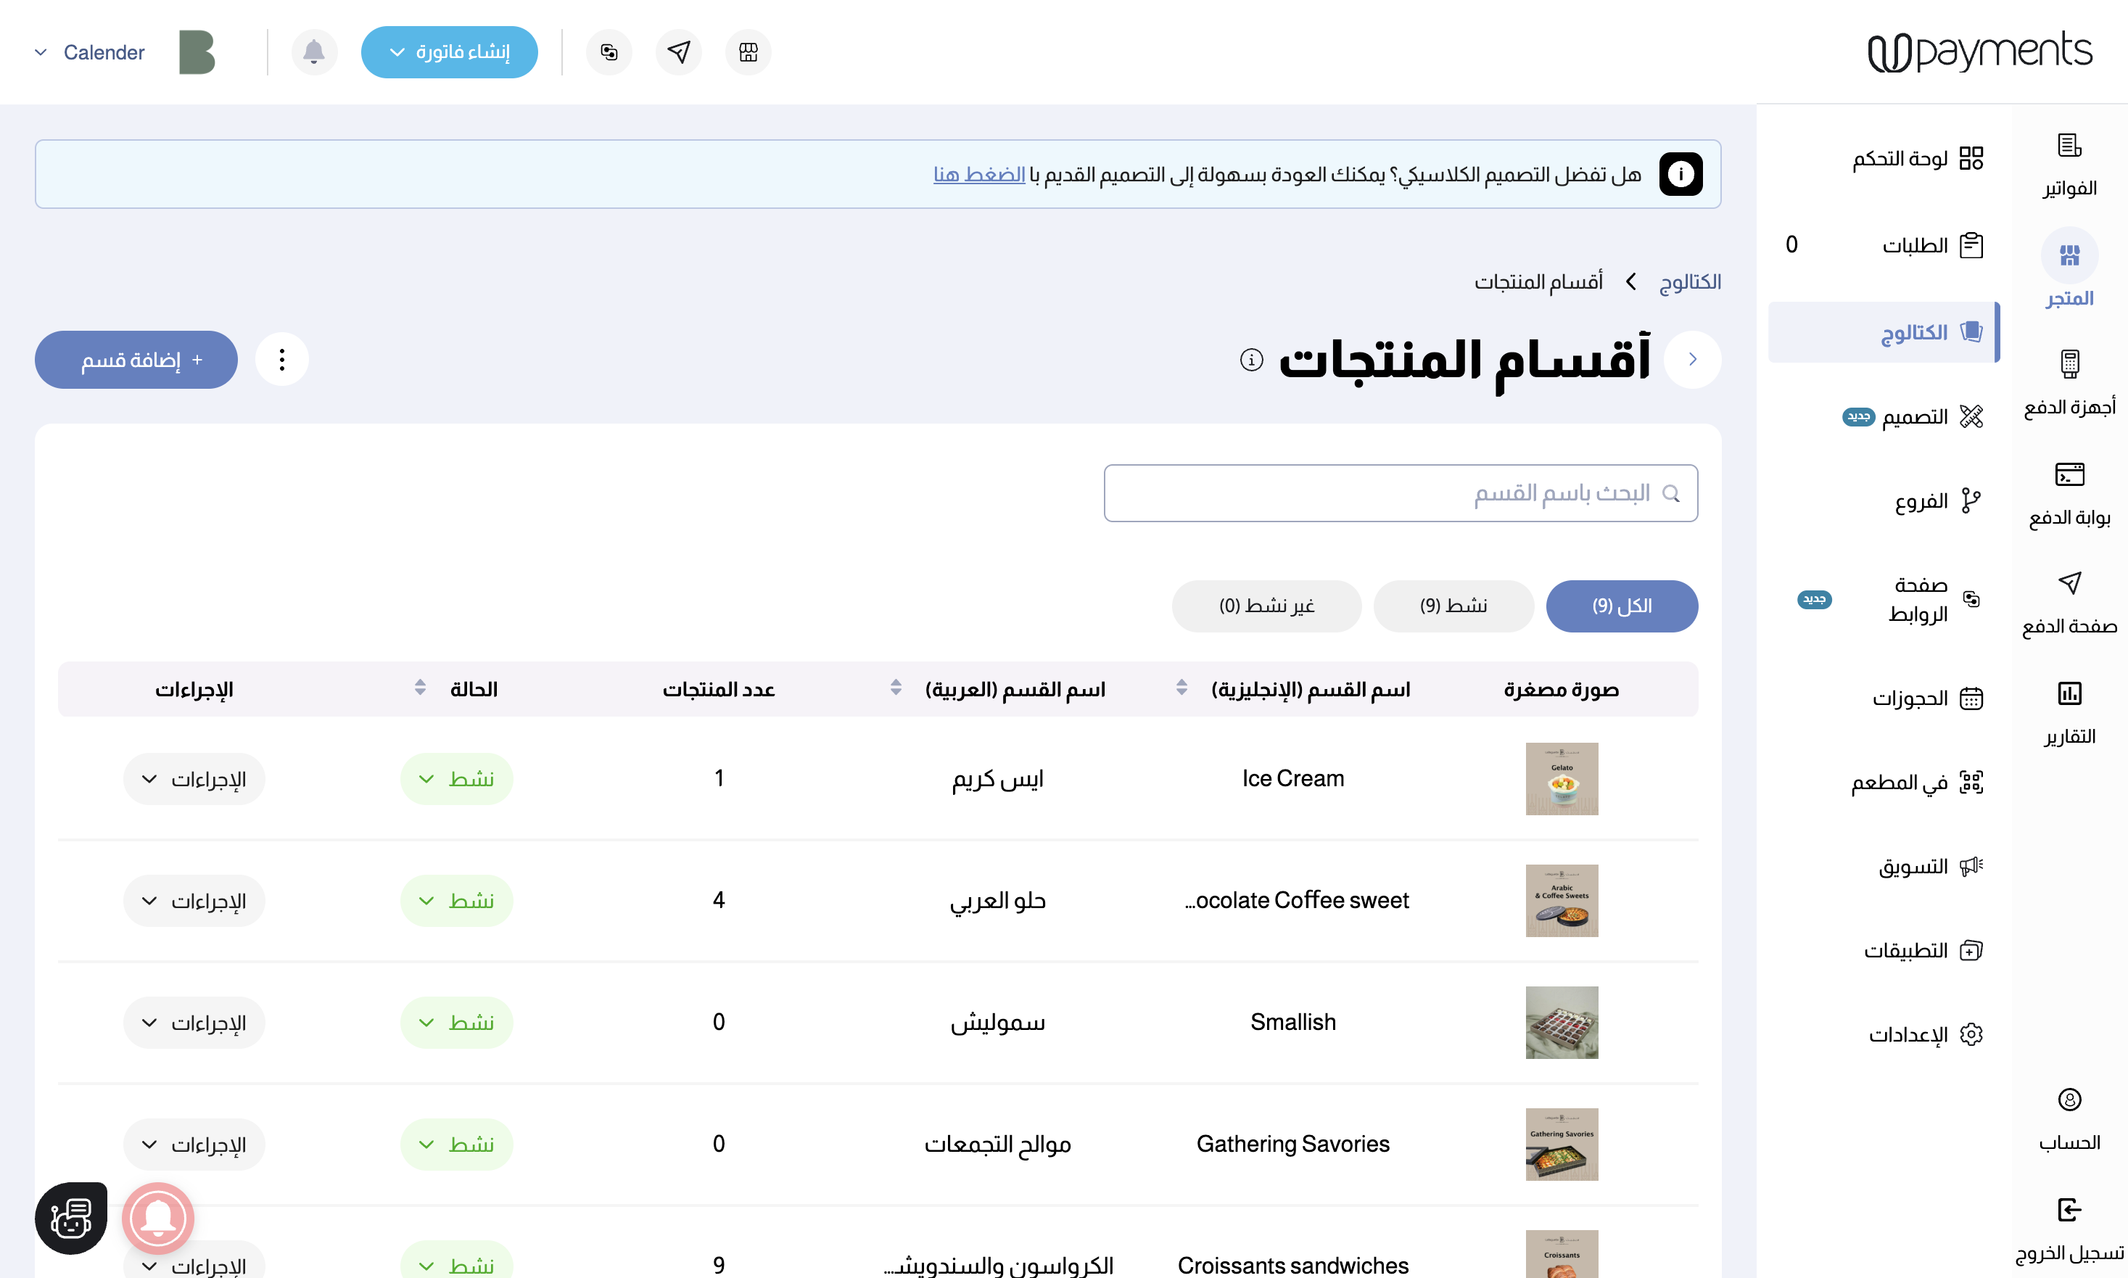This screenshot has width=2128, height=1278.
Task: Open إنشاء فاتورة dropdown button
Action: pos(449,51)
